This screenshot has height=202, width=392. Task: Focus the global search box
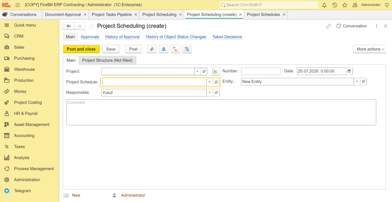coord(269,5)
